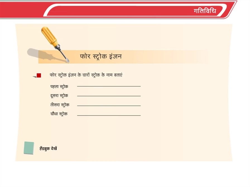This screenshot has height=187, width=250.
Task: Click the screwdriver's shadow on the banner
Action: pos(46,55)
